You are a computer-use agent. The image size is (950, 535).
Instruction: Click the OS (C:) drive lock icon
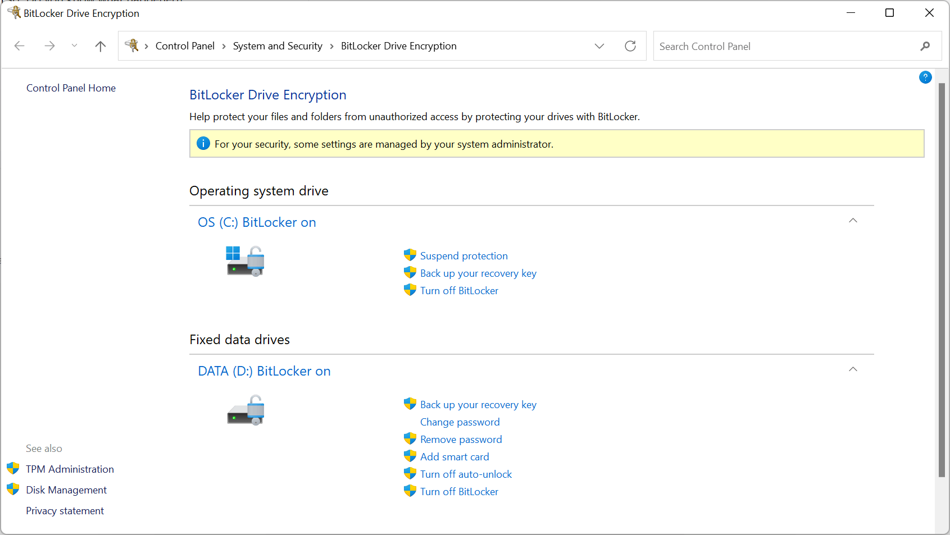(246, 262)
